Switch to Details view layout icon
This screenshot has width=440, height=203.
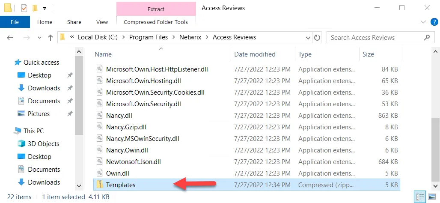tap(419, 197)
